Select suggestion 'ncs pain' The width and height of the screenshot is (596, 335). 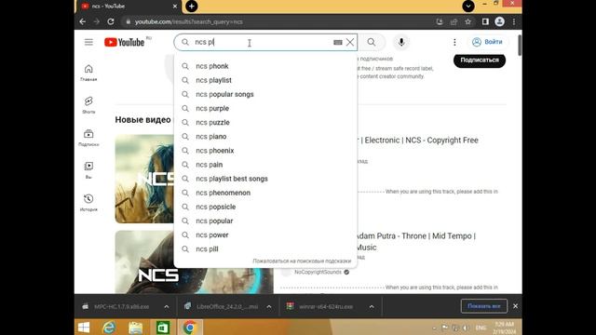265,165
